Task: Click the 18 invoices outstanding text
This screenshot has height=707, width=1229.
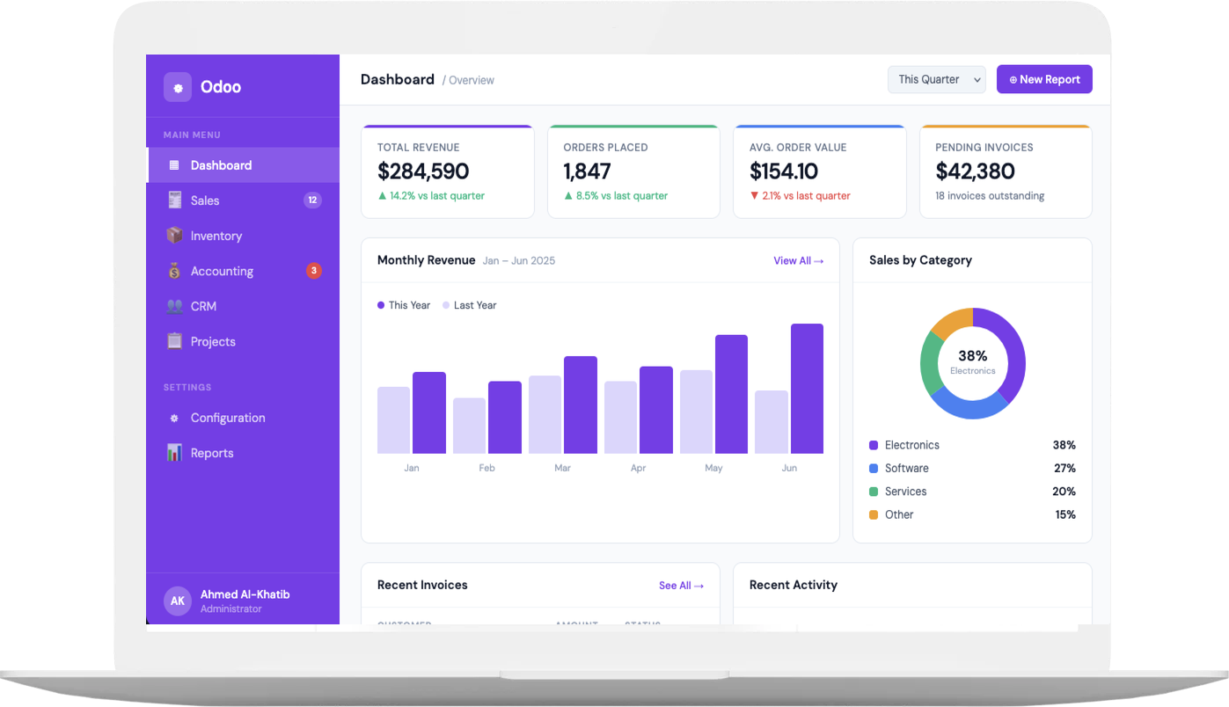Action: pyautogui.click(x=990, y=196)
